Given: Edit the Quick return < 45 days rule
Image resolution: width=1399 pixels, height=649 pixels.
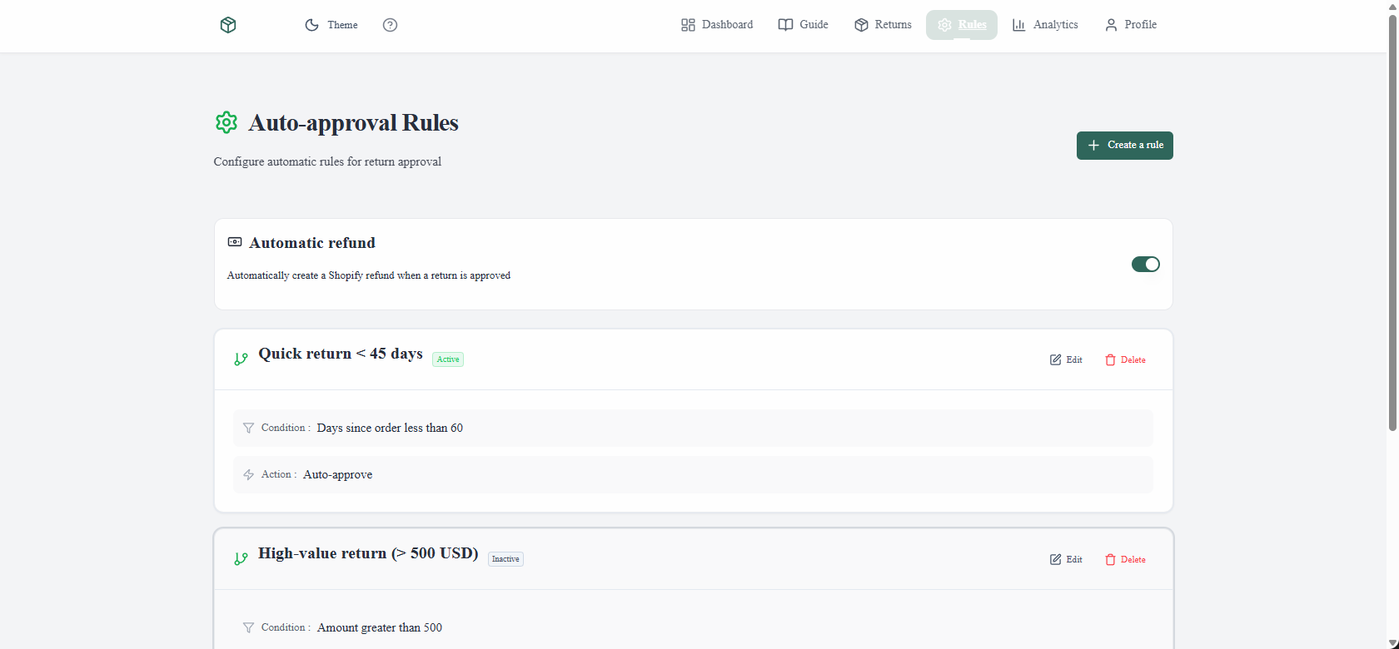Looking at the screenshot, I should click(x=1066, y=359).
